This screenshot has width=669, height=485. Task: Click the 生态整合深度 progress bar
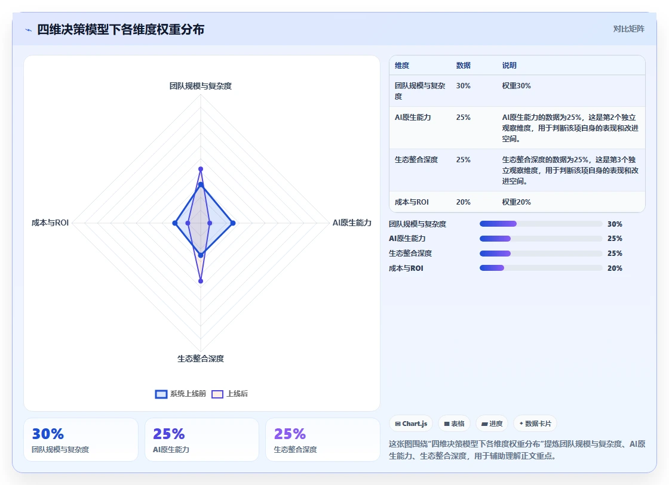point(541,254)
